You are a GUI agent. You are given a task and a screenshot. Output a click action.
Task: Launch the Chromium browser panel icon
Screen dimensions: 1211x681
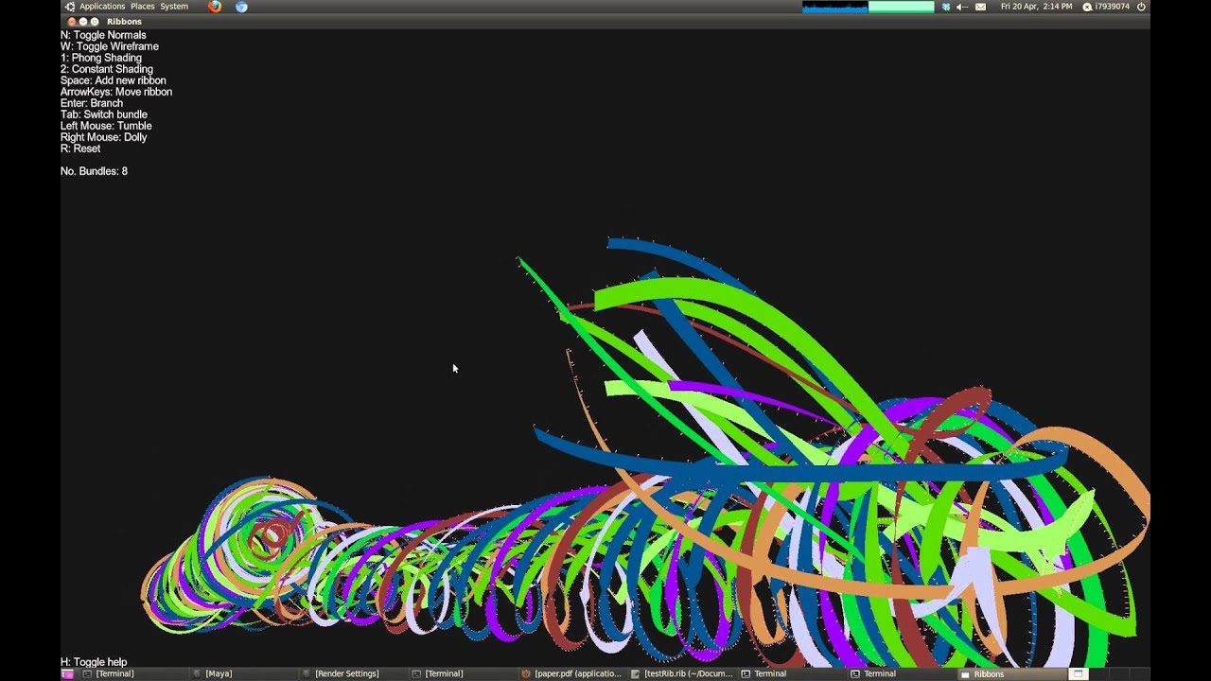click(x=241, y=7)
